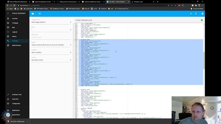Open the Facebook bookmark

pyautogui.click(x=103, y=9)
